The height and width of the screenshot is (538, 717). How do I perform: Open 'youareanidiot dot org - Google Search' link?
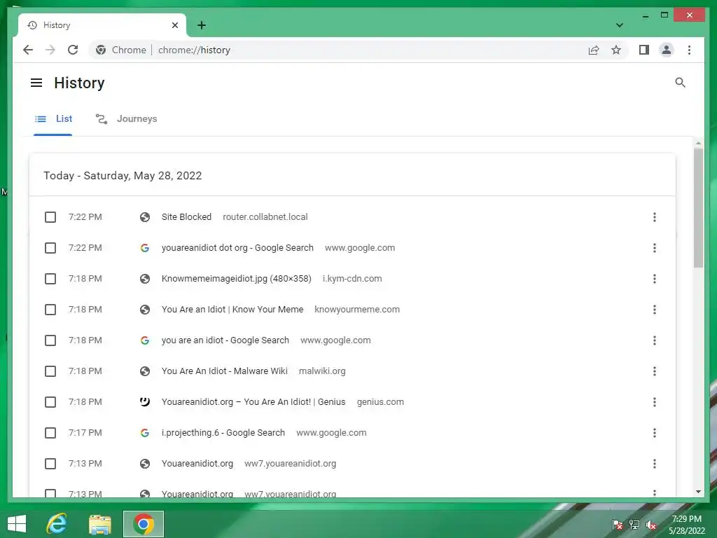click(237, 248)
